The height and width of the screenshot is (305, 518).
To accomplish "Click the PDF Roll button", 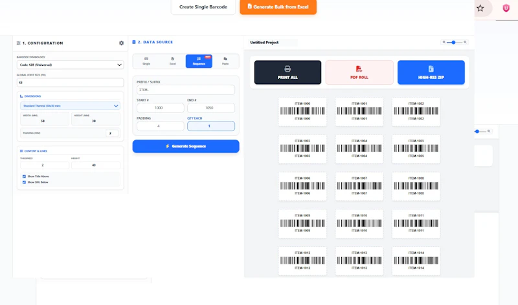I will pyautogui.click(x=359, y=72).
